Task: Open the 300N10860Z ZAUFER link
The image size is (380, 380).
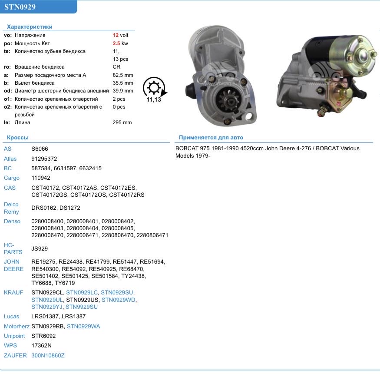Action: coord(48,355)
